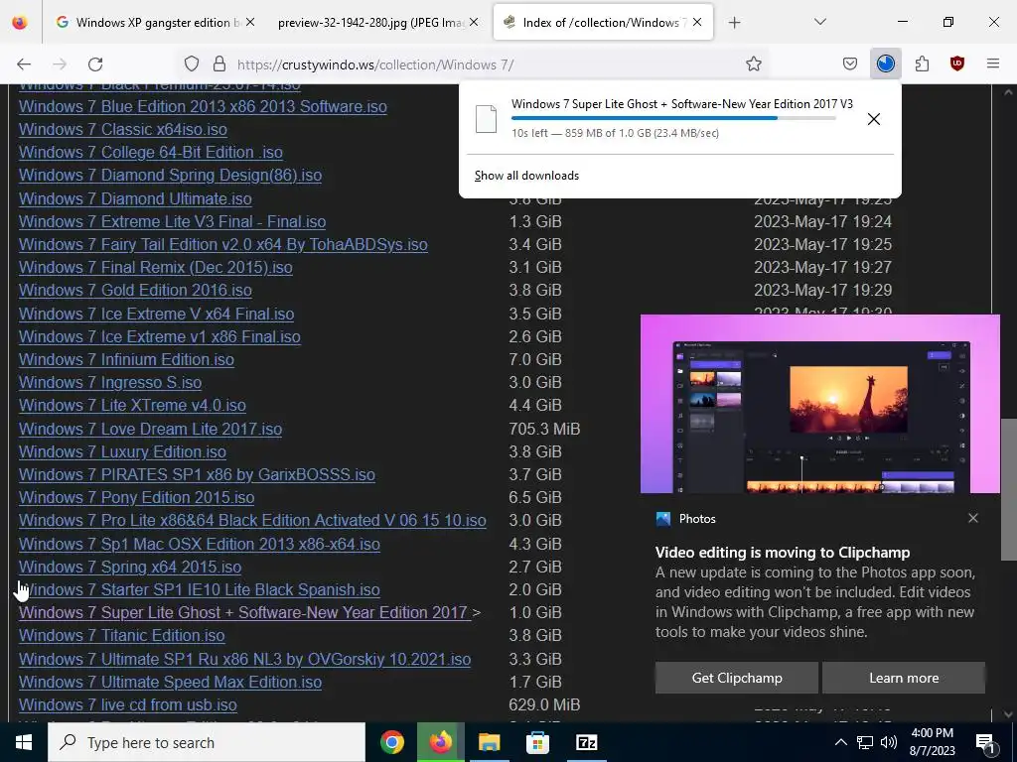Click the Firefox back arrow button

[x=24, y=64]
